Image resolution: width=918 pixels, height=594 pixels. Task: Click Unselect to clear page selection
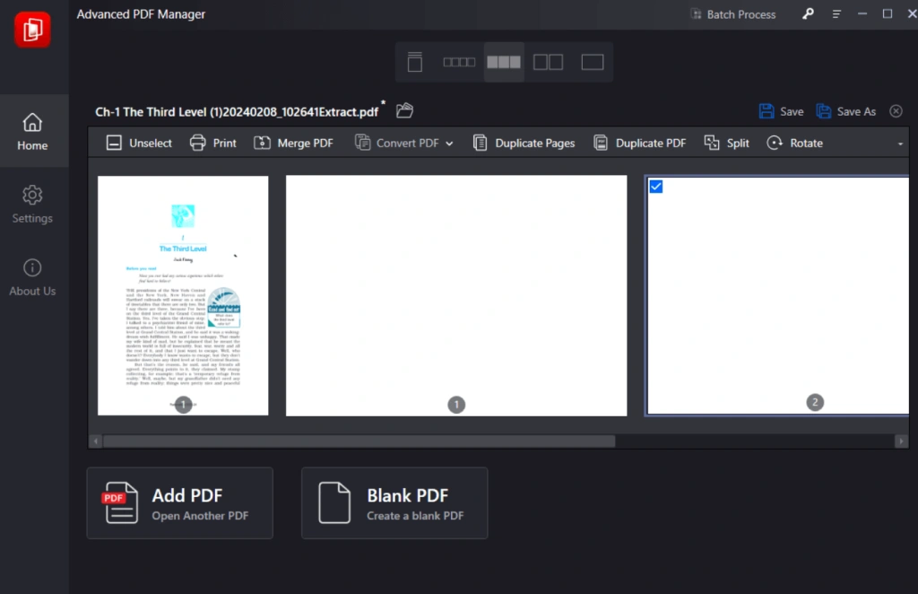pos(139,143)
